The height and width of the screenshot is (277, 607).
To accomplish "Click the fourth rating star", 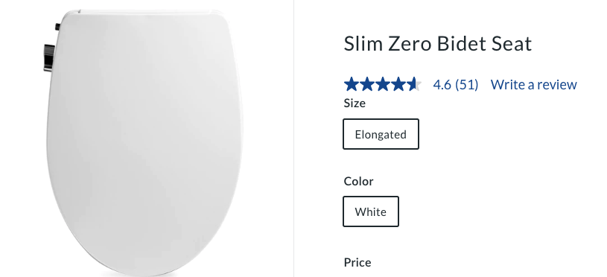I will [398, 84].
